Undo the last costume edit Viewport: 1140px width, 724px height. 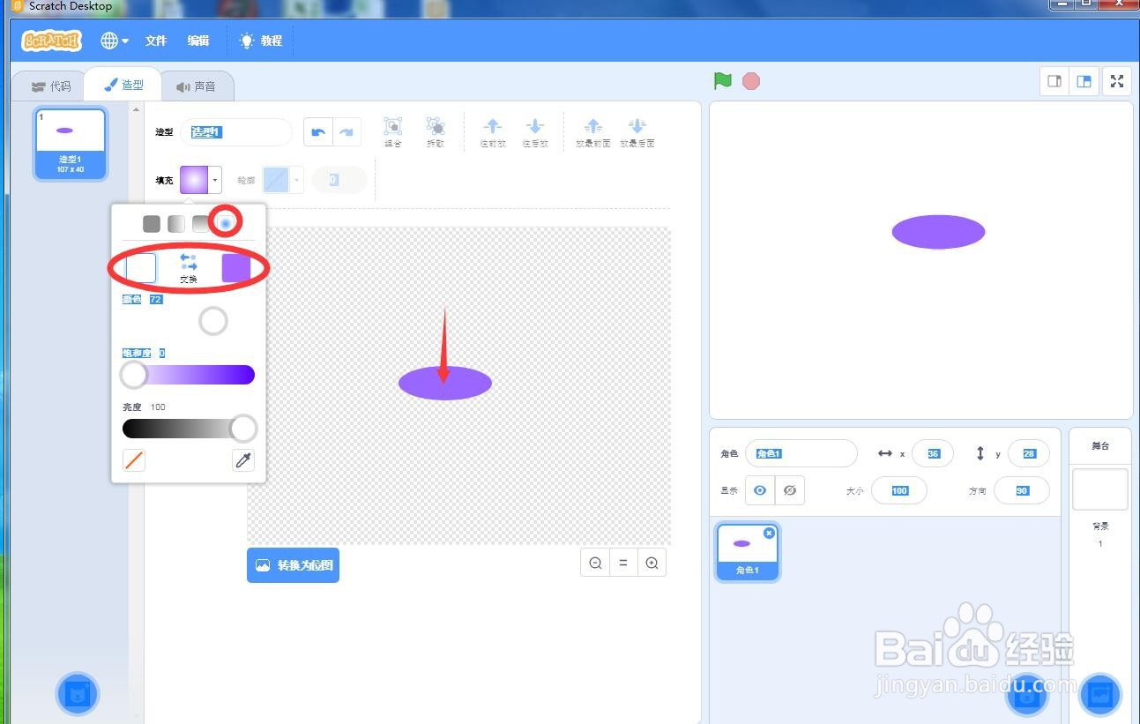pyautogui.click(x=318, y=132)
